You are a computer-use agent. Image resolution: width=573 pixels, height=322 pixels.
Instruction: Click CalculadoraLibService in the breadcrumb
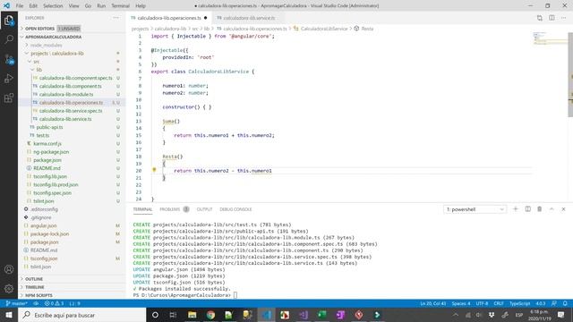324,29
